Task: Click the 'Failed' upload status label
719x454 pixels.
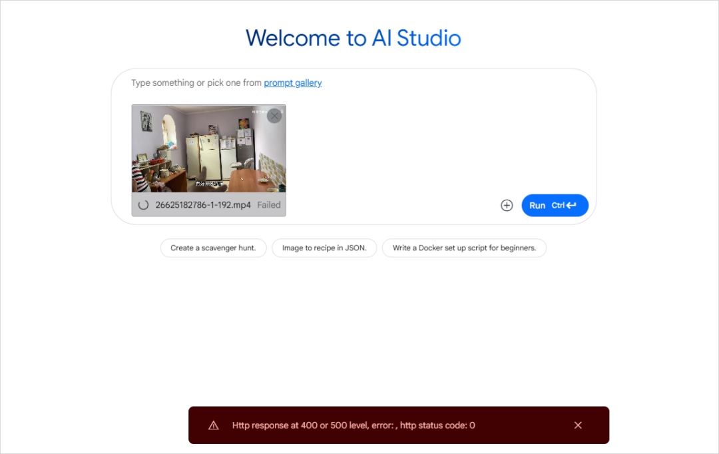Action: click(269, 205)
